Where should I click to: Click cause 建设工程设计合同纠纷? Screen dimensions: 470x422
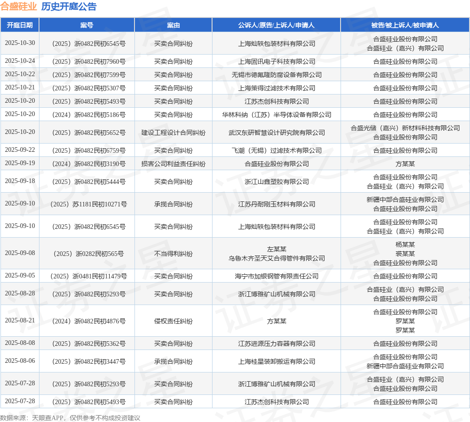coord(173,133)
